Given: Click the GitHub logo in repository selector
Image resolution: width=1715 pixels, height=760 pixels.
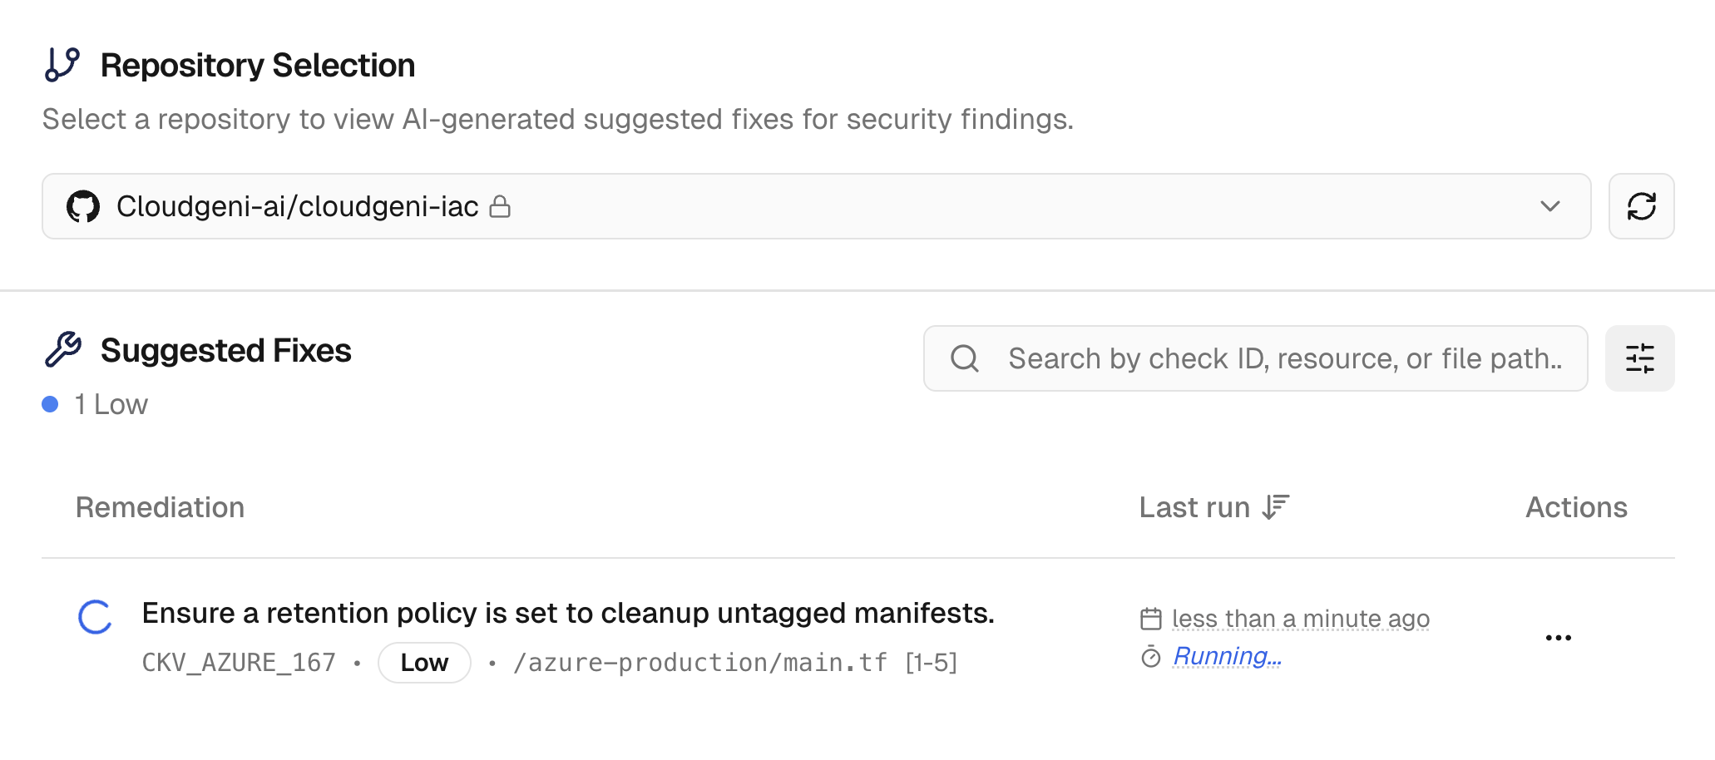Looking at the screenshot, I should (83, 206).
